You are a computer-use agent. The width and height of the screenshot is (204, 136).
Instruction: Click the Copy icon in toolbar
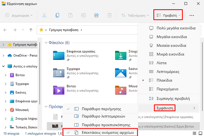click(57, 16)
